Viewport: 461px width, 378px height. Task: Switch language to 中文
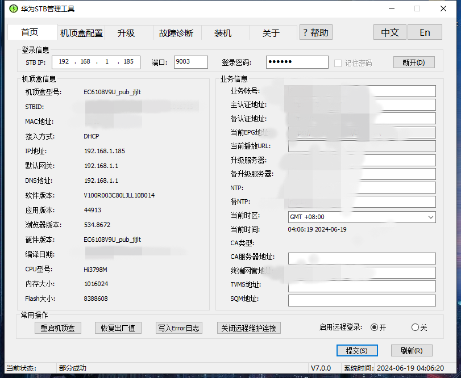tap(389, 32)
